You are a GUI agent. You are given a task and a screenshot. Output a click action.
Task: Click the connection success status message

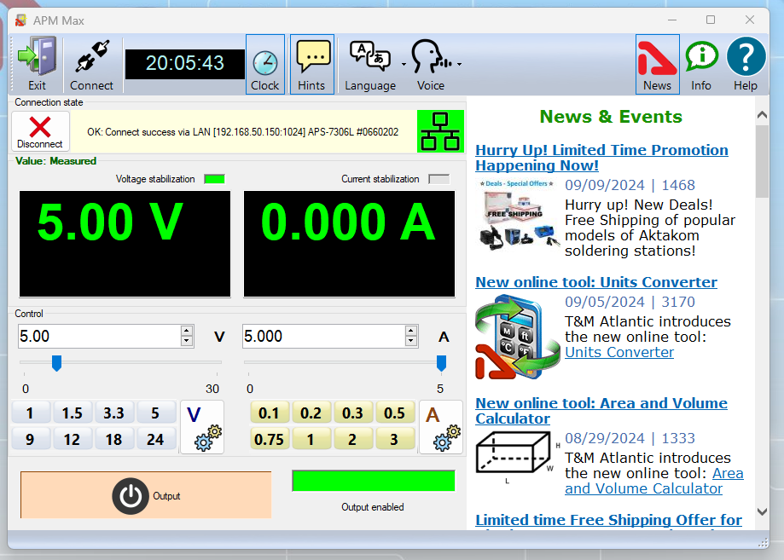(243, 132)
